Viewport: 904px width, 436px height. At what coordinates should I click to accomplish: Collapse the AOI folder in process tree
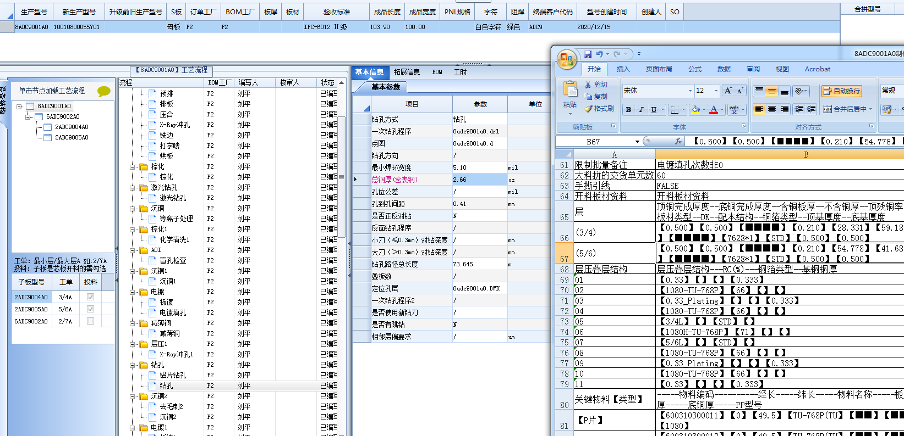pyautogui.click(x=133, y=250)
